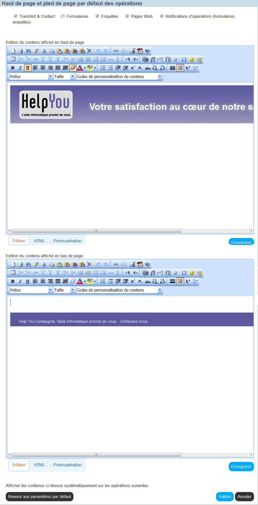Click horizontal scrollbar of footer editor
The height and width of the screenshot is (505, 258).
pos(96,455)
